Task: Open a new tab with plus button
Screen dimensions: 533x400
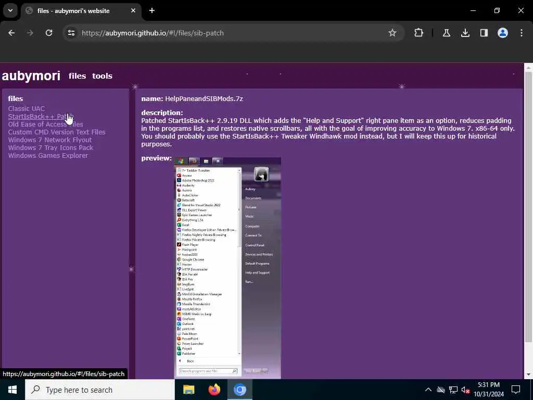Action: click(x=152, y=10)
